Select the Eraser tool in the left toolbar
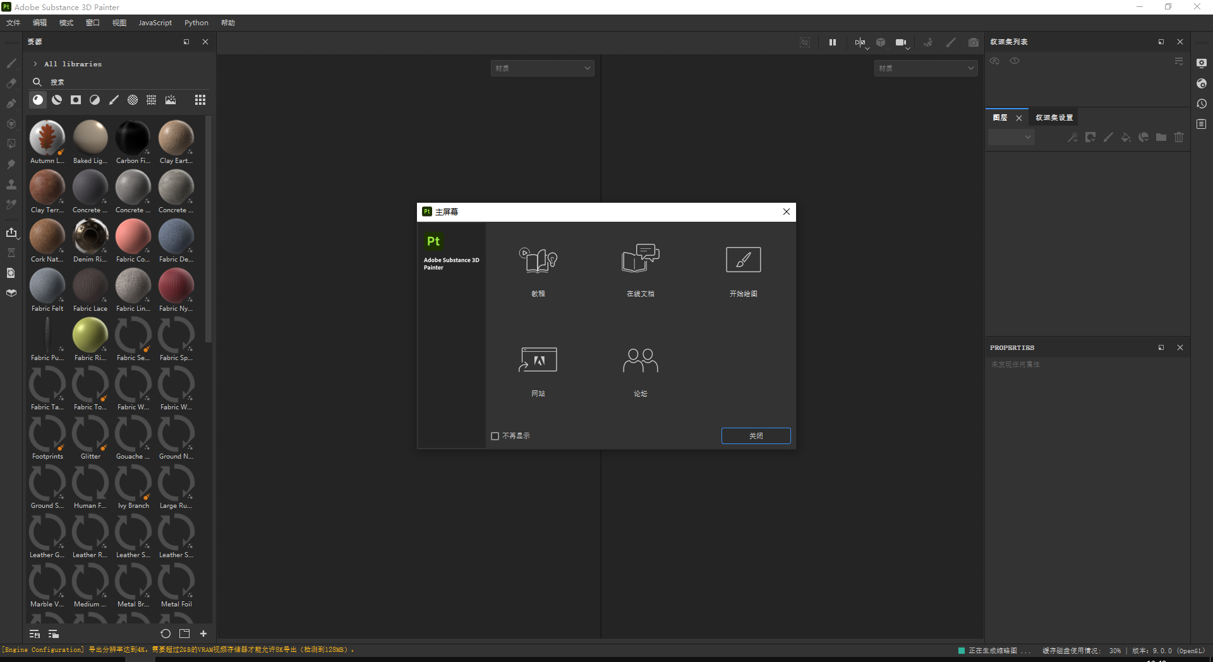 [x=11, y=83]
